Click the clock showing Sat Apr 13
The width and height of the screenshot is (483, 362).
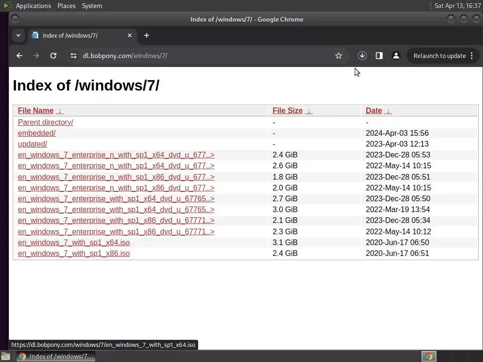pyautogui.click(x=458, y=6)
